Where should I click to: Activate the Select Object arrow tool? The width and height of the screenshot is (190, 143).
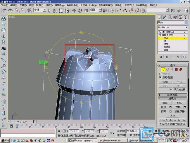click(x=49, y=11)
